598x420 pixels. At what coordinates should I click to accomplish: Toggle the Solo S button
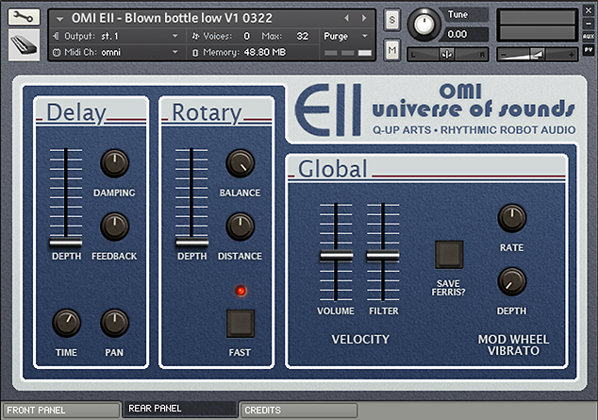[392, 20]
